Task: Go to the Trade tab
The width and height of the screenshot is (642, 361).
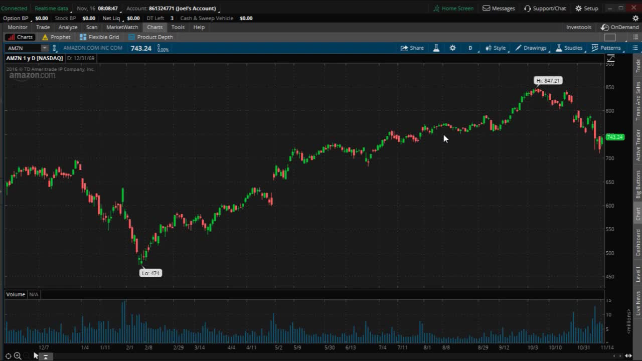Action: tap(43, 27)
